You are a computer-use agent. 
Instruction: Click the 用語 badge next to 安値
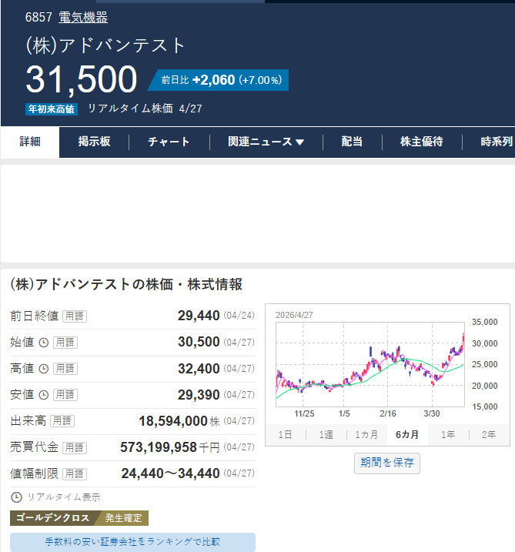coord(65,395)
